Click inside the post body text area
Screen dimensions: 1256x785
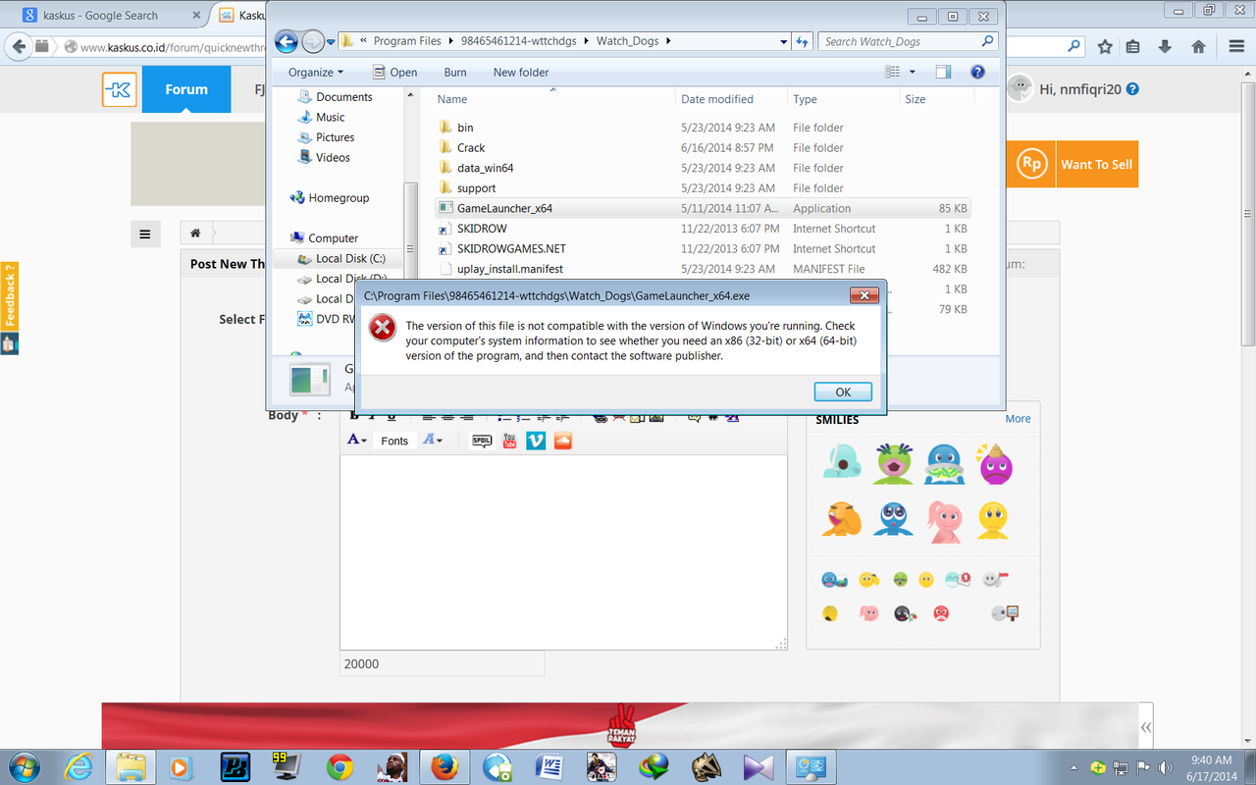click(563, 551)
